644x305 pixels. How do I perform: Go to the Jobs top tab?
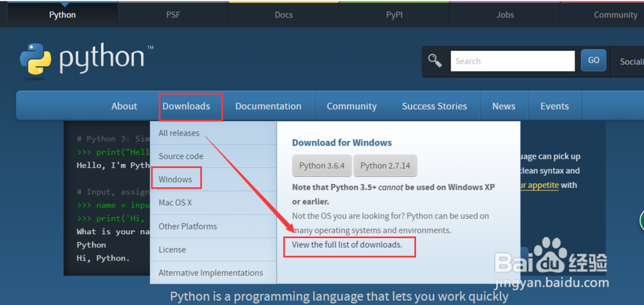pyautogui.click(x=505, y=15)
